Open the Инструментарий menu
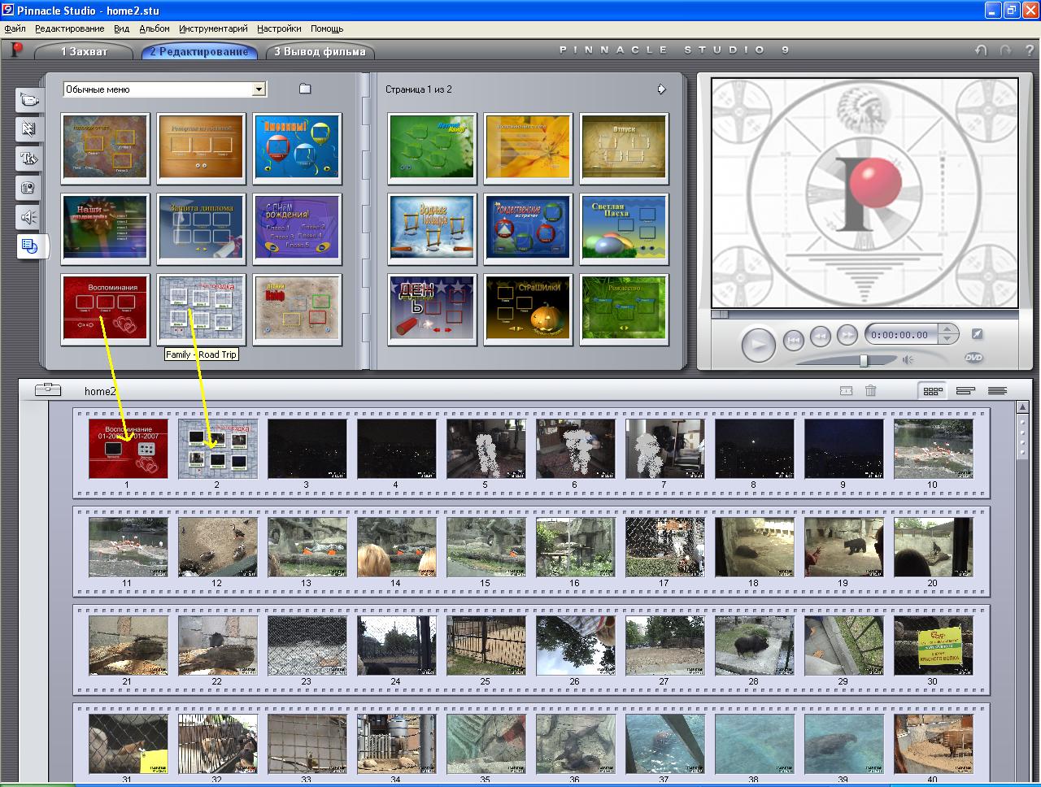This screenshot has width=1041, height=787. click(213, 28)
